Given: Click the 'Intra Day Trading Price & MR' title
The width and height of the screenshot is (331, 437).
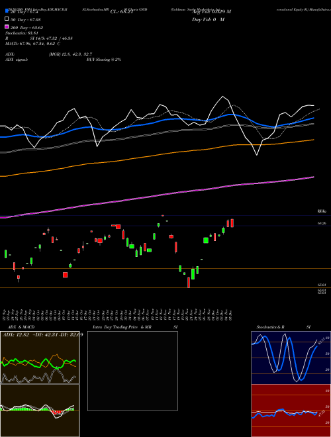Looking at the screenshot, I should click(122, 327).
